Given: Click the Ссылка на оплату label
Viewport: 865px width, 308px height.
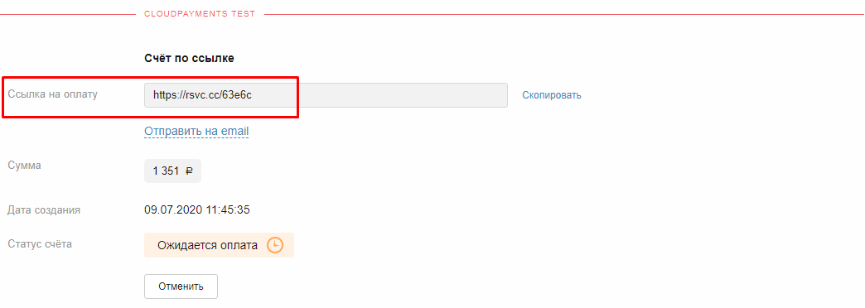Looking at the screenshot, I should [53, 94].
